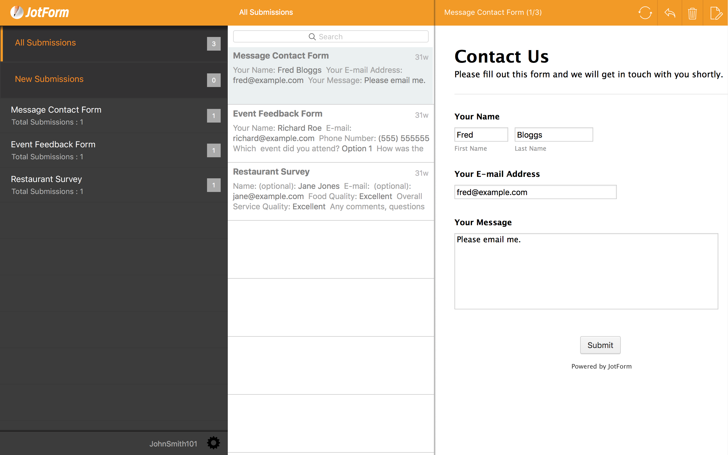This screenshot has width=728, height=455.
Task: Click the New Submissions count badge 0
Action: point(214,80)
